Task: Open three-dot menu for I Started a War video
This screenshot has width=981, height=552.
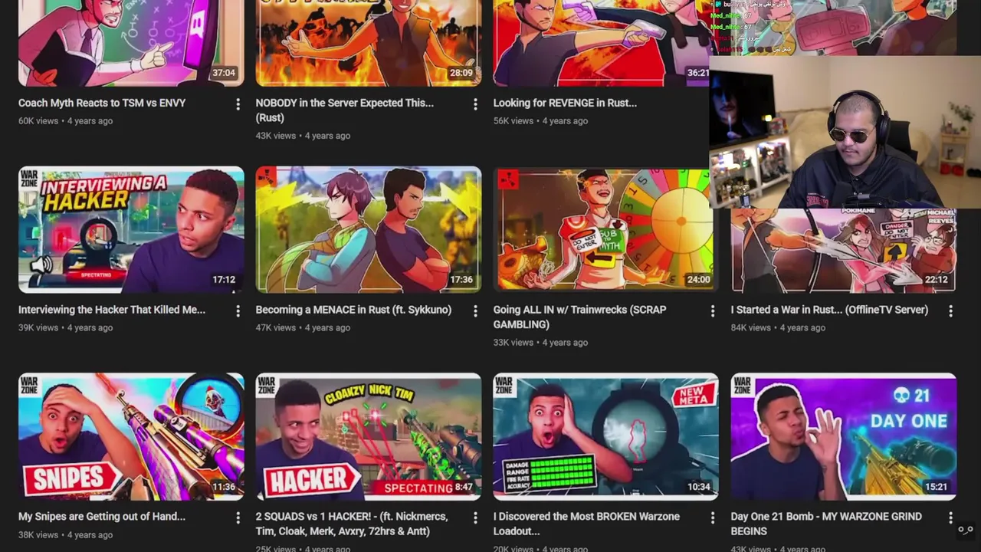Action: [950, 311]
